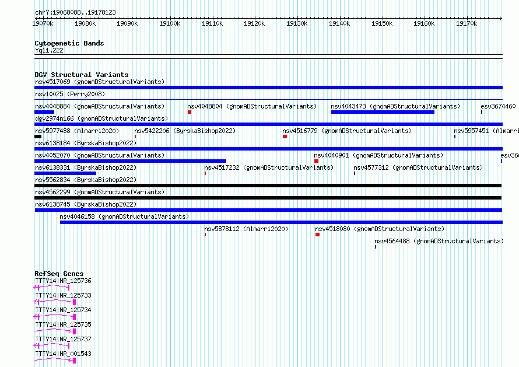The height and width of the screenshot is (367, 519).
Task: Select the nsv10025 (Perry2008) variant label
Action: (70, 94)
